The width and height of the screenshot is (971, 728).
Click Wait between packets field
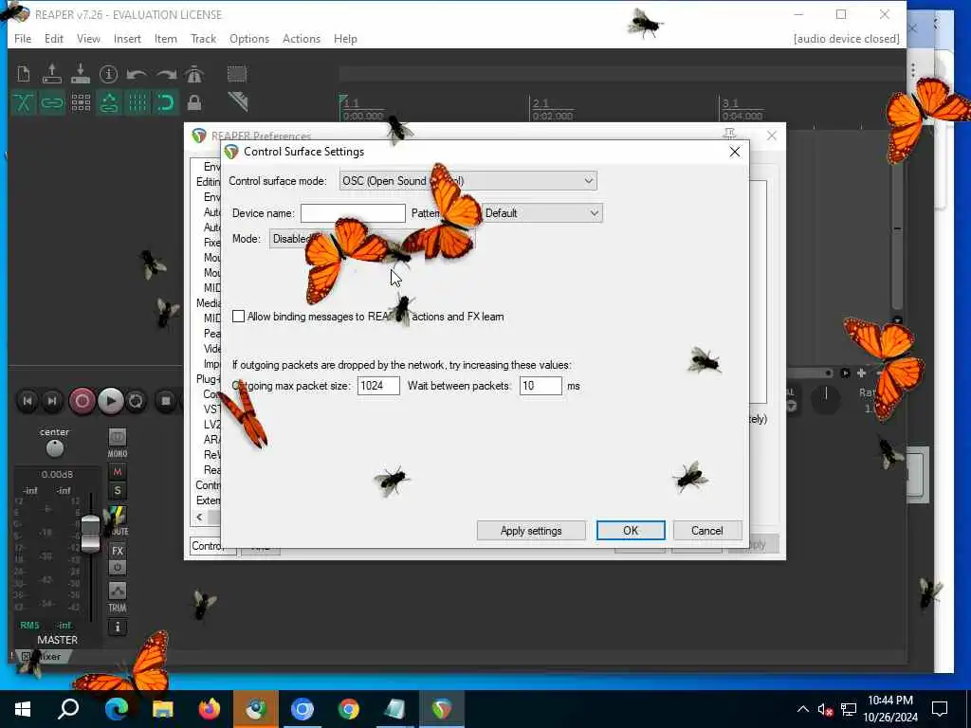coord(540,386)
